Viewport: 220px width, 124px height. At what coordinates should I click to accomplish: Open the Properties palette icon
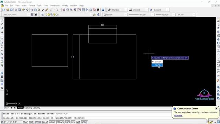pyautogui.click(x=80, y=10)
